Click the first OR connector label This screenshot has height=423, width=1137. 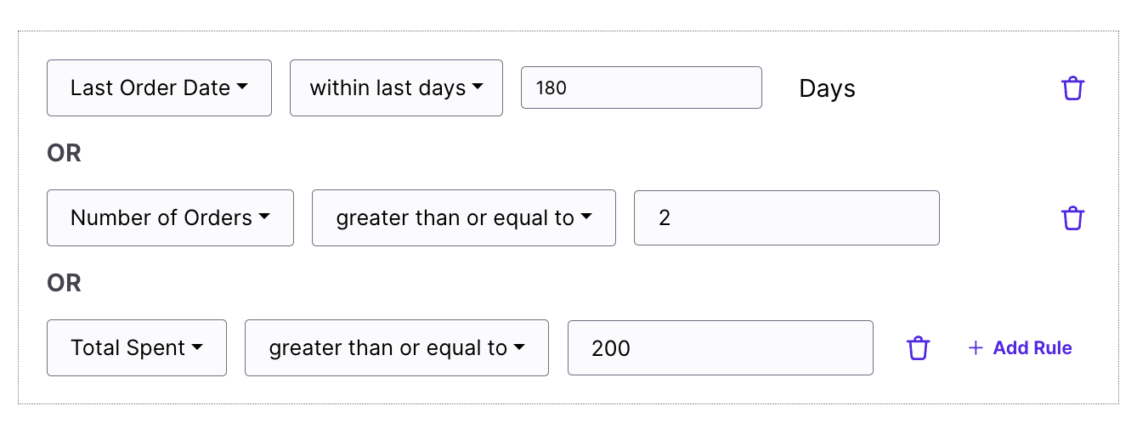(x=65, y=153)
